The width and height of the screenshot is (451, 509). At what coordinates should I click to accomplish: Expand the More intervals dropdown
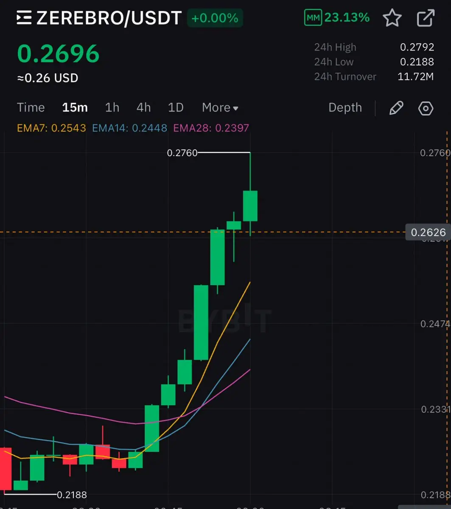pyautogui.click(x=220, y=108)
